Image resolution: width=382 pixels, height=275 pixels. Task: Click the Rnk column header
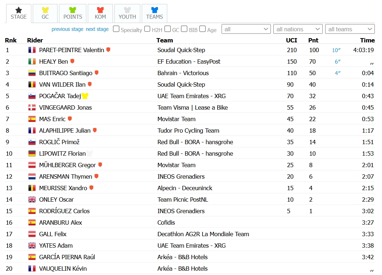click(x=11, y=40)
